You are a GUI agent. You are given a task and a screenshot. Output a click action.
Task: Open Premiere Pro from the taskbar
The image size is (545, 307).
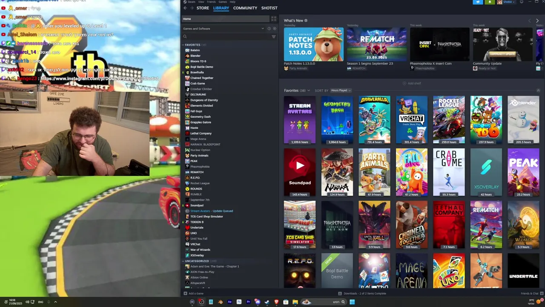pyautogui.click(x=248, y=302)
